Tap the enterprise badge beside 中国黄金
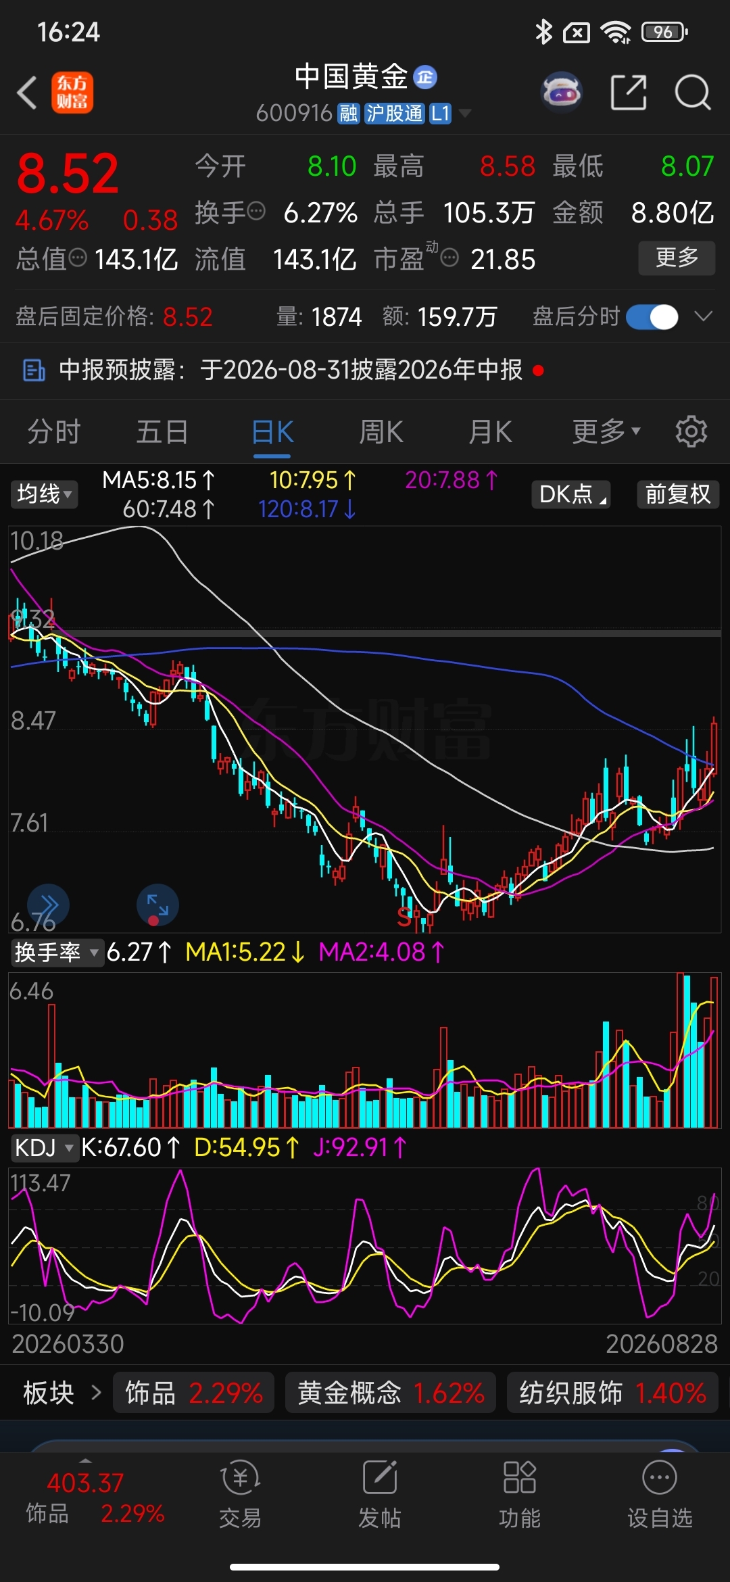This screenshot has width=730, height=1582. click(425, 77)
